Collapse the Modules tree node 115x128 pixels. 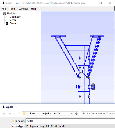pyautogui.click(x=5, y=14)
